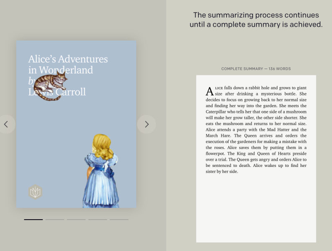Open the fourth carousel indicator
This screenshot has height=251, width=332.
(97, 219)
